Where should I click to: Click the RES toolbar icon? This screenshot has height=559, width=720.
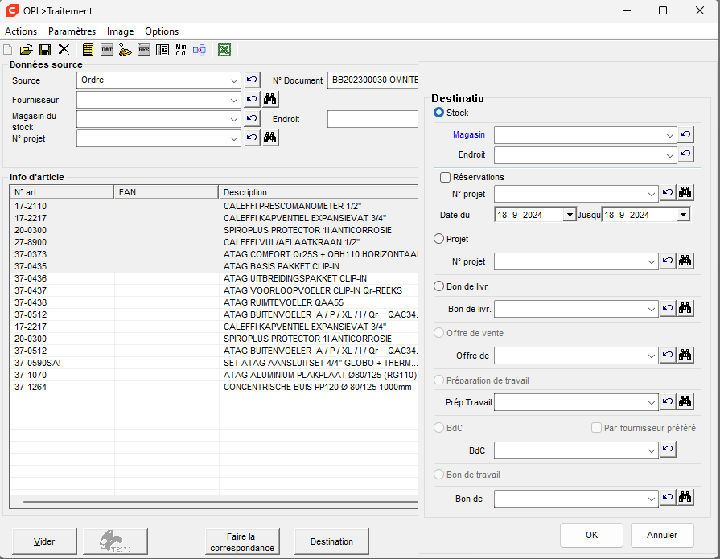point(144,50)
